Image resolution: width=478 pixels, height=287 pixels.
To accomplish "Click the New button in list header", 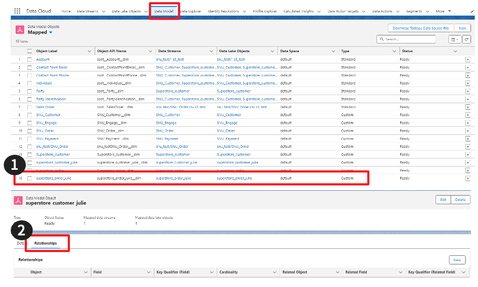I will 462,28.
